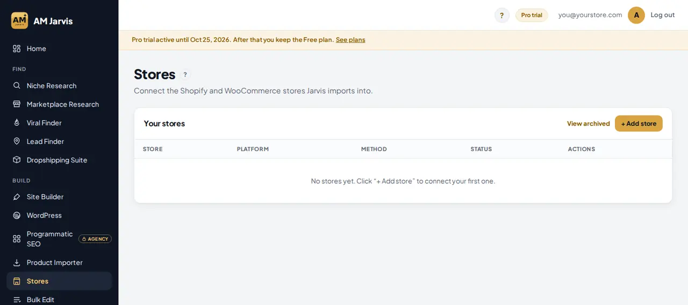The height and width of the screenshot is (305, 688).
Task: Click the Home grid icon in sidebar
Action: [17, 49]
